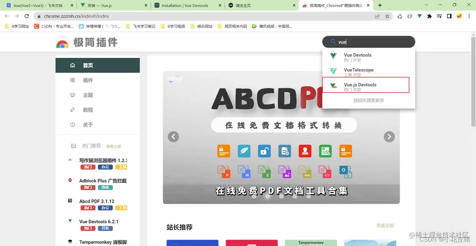Open the Chrome three-dot menu
The image size is (476, 246).
pyautogui.click(x=469, y=16)
